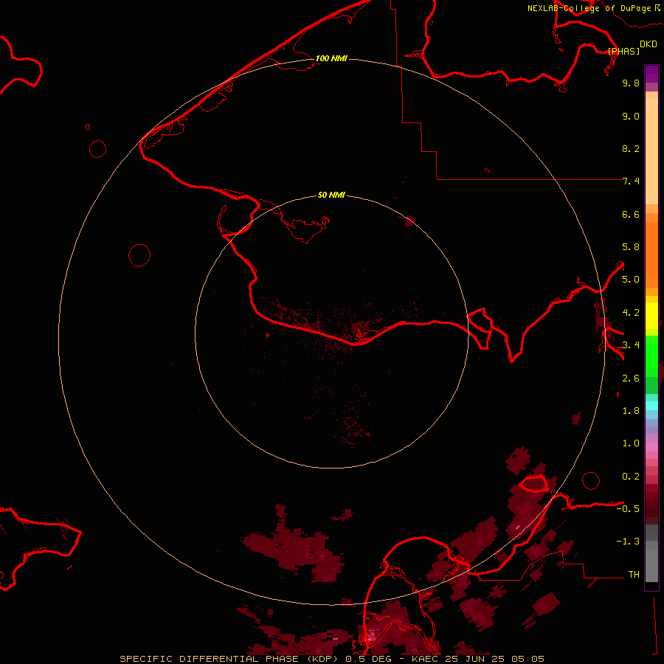Click the 6.6 value on the color scale
The image size is (664, 664).
tap(631, 214)
